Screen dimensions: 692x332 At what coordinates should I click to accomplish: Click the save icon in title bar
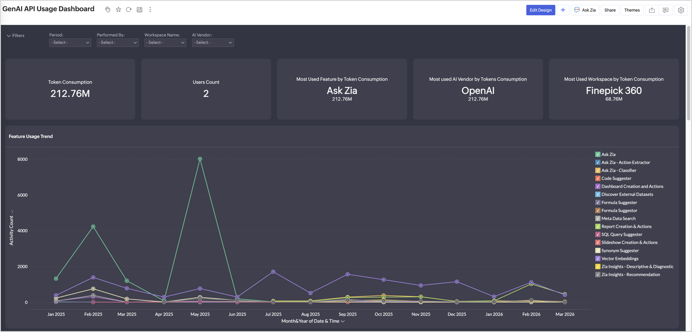coord(139,9)
